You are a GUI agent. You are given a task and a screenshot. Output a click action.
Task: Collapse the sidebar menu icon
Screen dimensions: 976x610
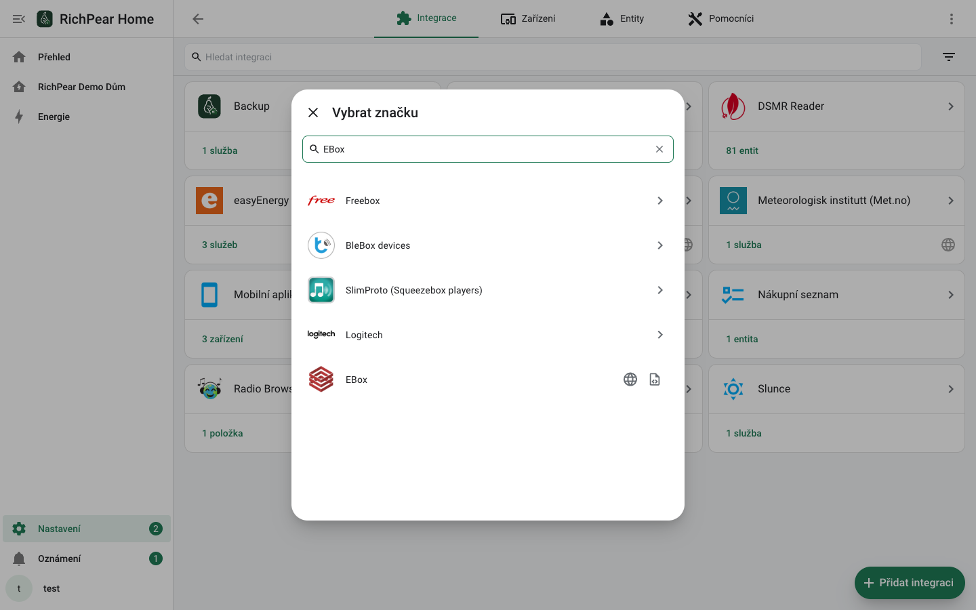pos(19,19)
